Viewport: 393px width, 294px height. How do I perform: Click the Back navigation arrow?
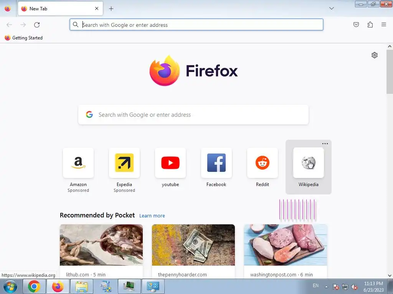tap(9, 25)
